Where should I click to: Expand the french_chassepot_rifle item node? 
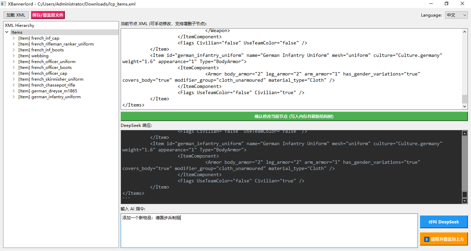[14, 85]
